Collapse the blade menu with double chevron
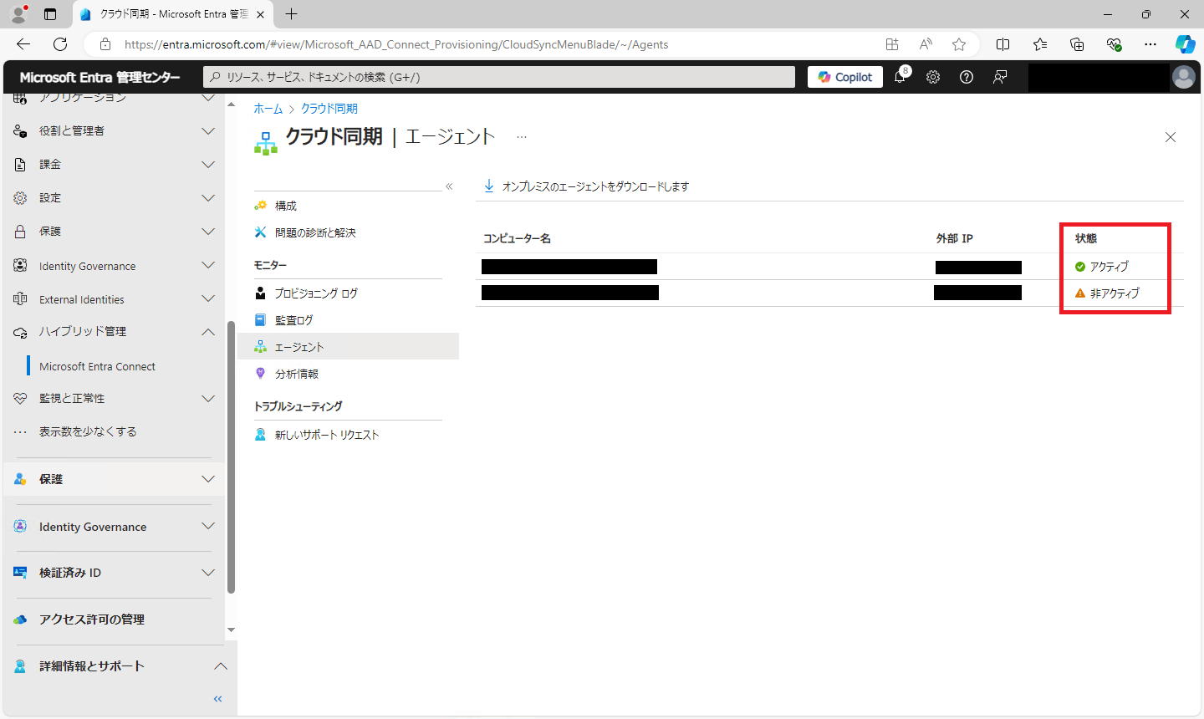This screenshot has width=1204, height=719. tap(449, 186)
